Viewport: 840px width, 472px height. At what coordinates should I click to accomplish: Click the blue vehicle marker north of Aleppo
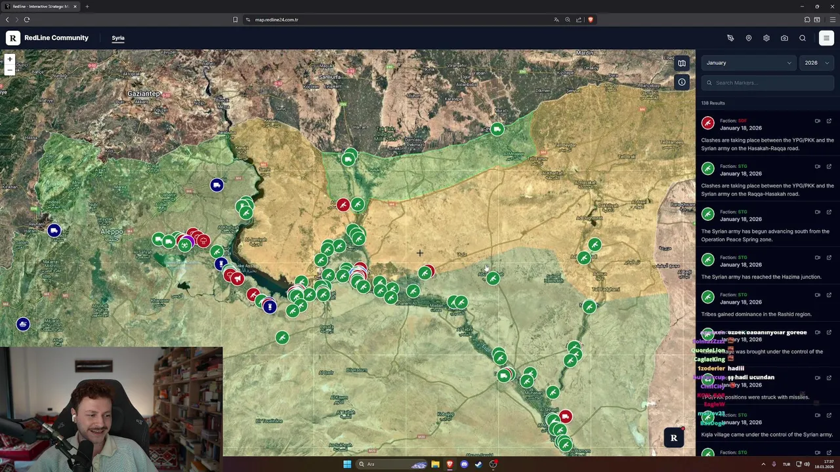tap(217, 185)
